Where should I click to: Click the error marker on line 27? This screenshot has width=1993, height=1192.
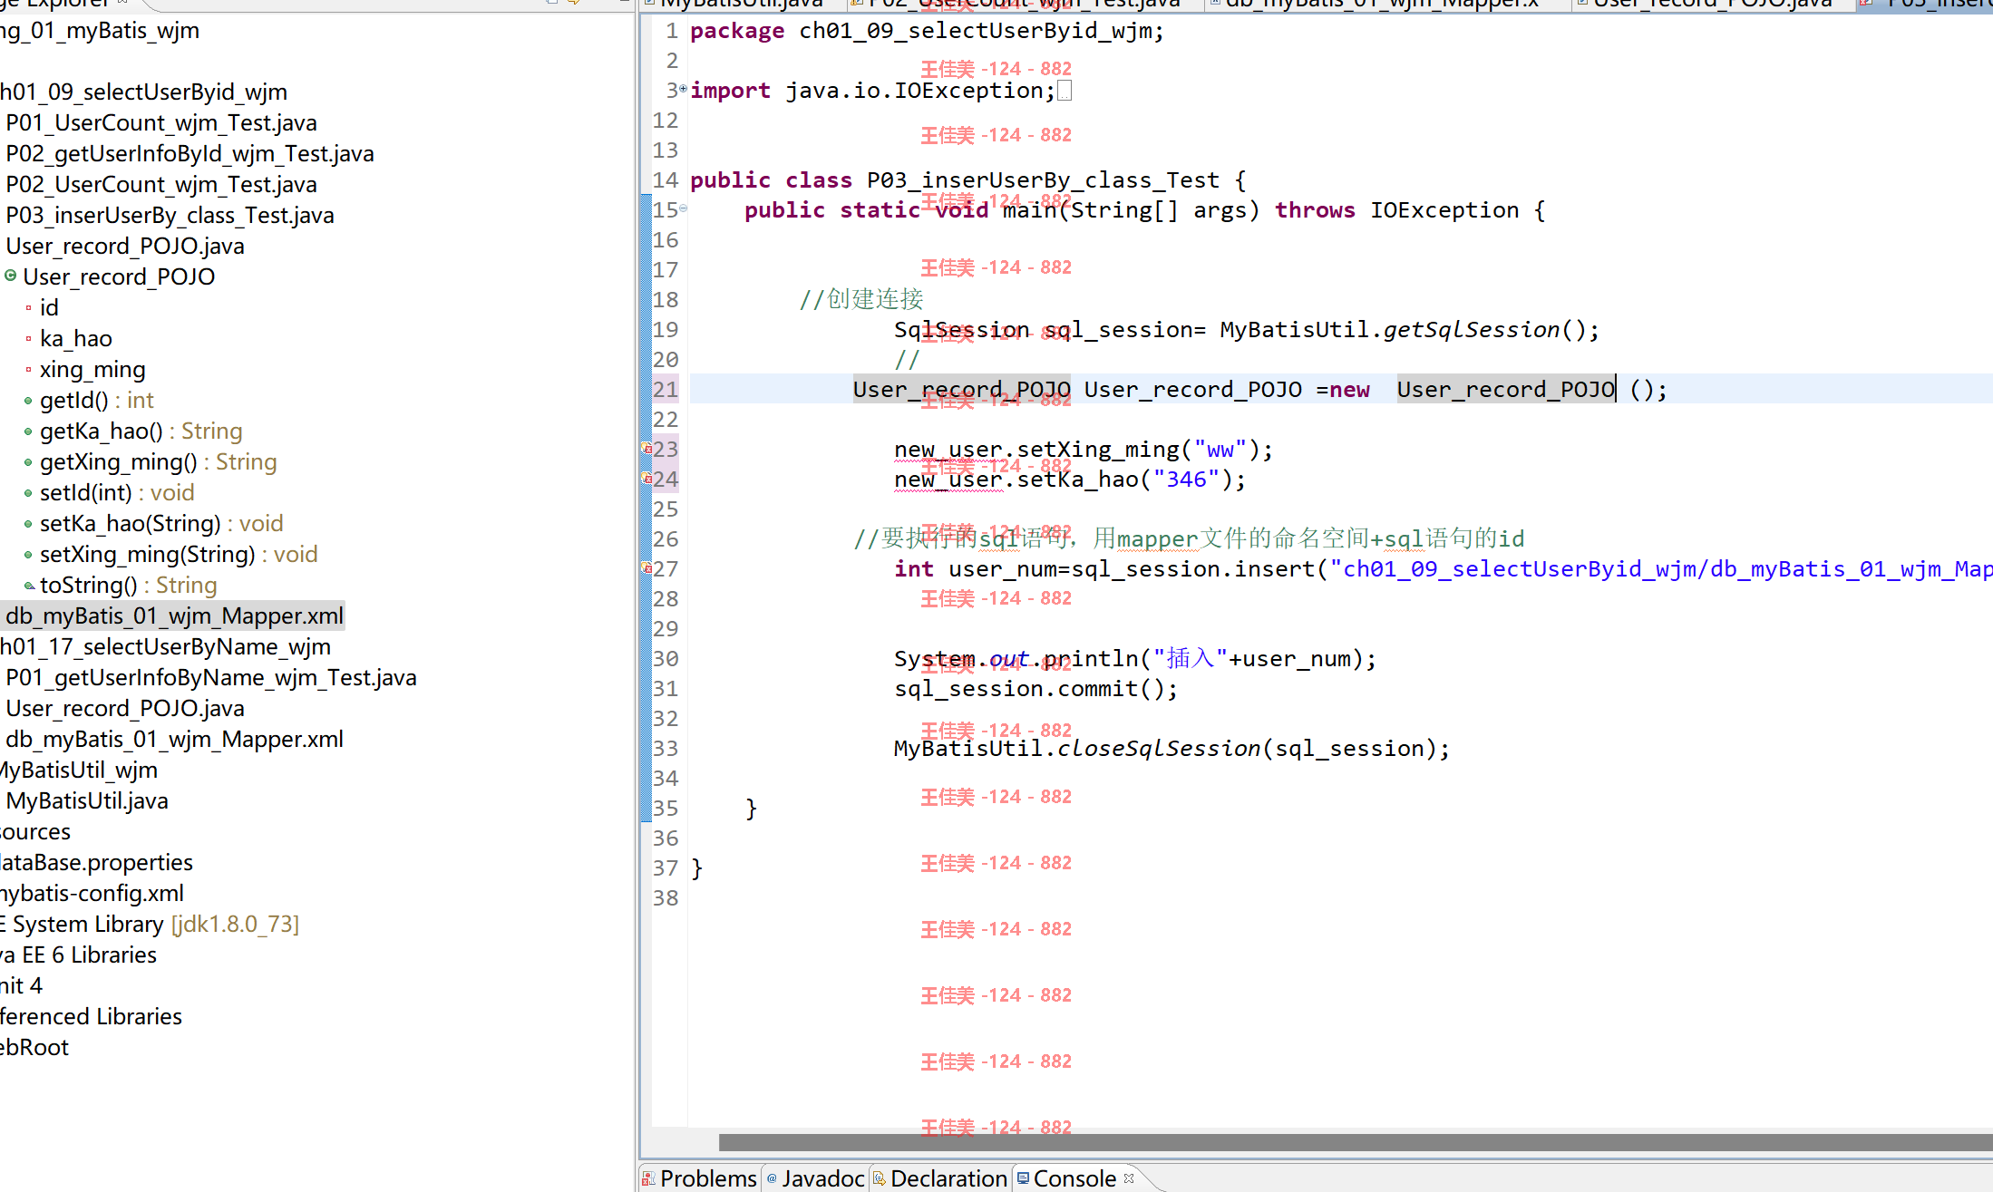pos(647,568)
